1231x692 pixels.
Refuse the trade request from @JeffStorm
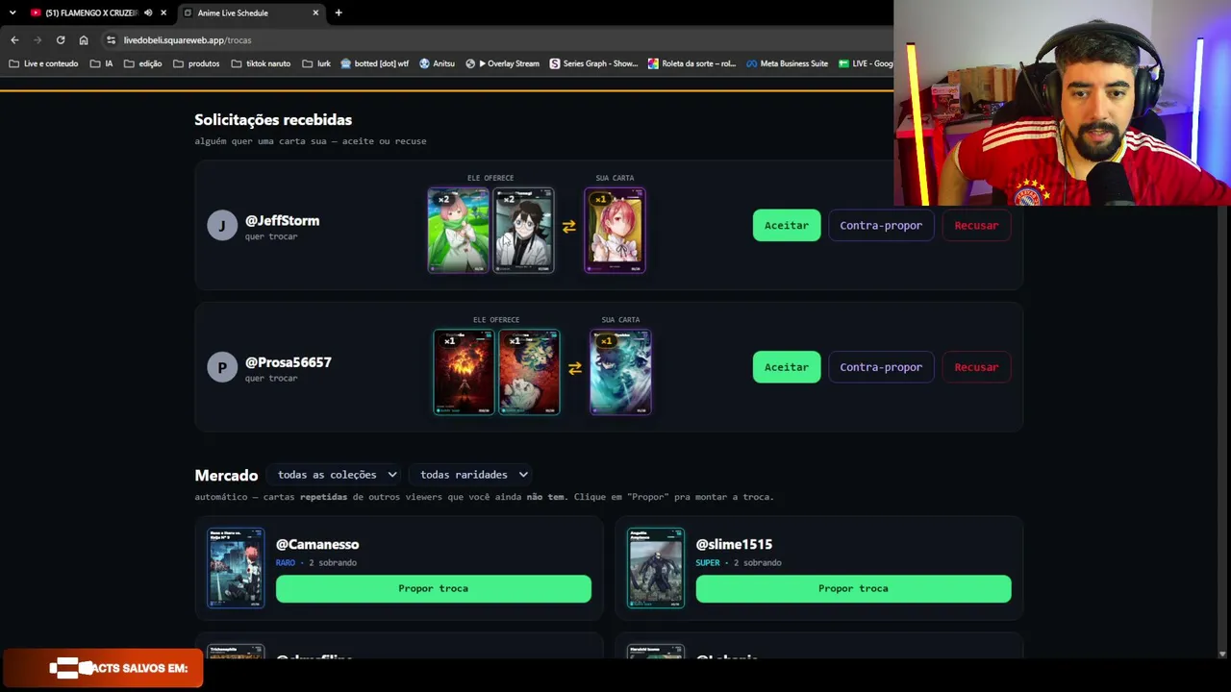click(976, 225)
